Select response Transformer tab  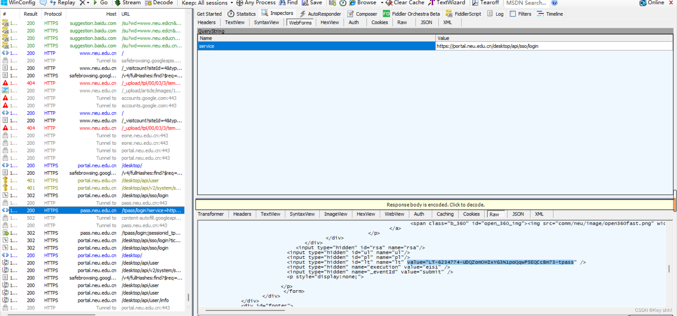pyautogui.click(x=211, y=214)
